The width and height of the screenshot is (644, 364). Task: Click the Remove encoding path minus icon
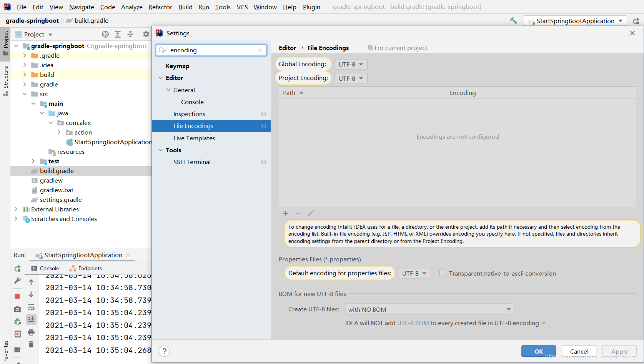(x=298, y=213)
